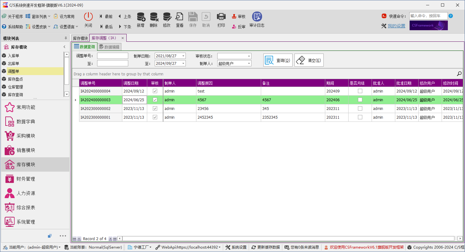465x252 pixels.
Task: Open the 设置皮肤 dropdown
Action: pos(38,27)
